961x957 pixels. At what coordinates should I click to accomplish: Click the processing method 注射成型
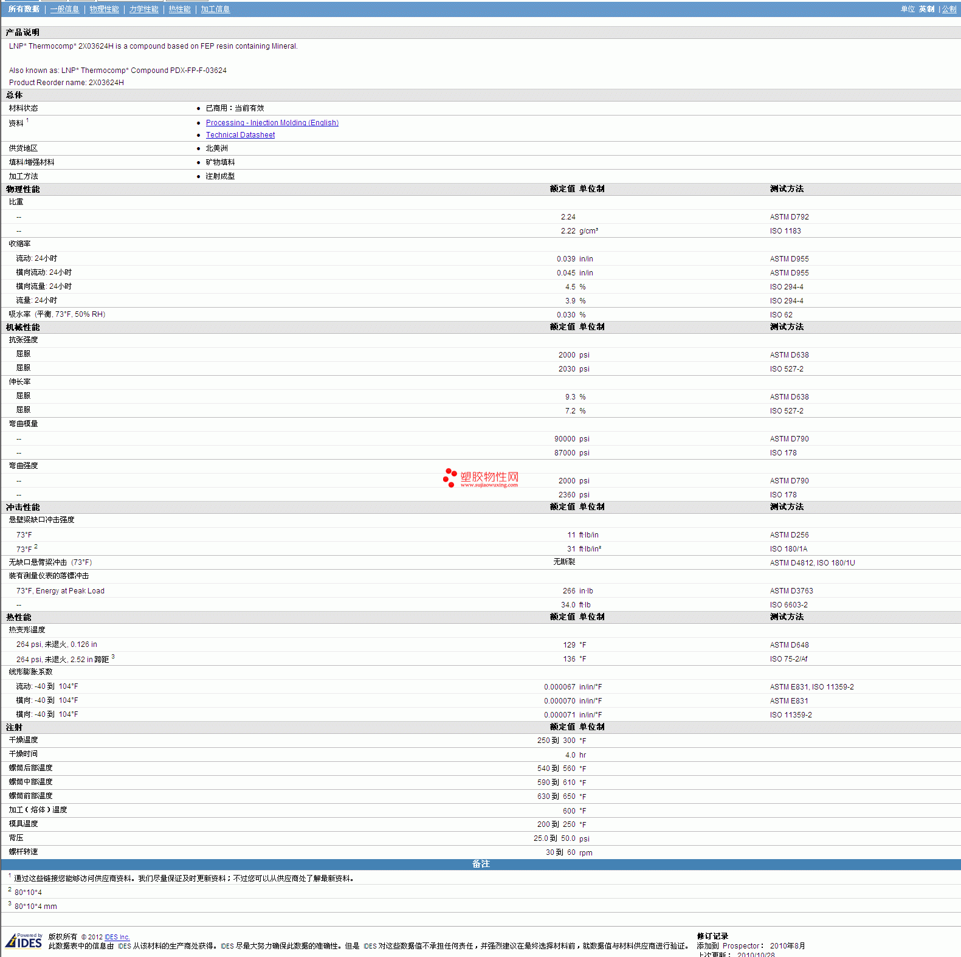220,176
